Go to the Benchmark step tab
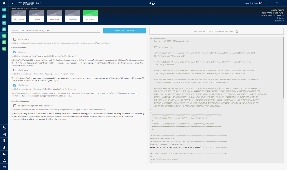The image size is (287, 170). click(55, 16)
